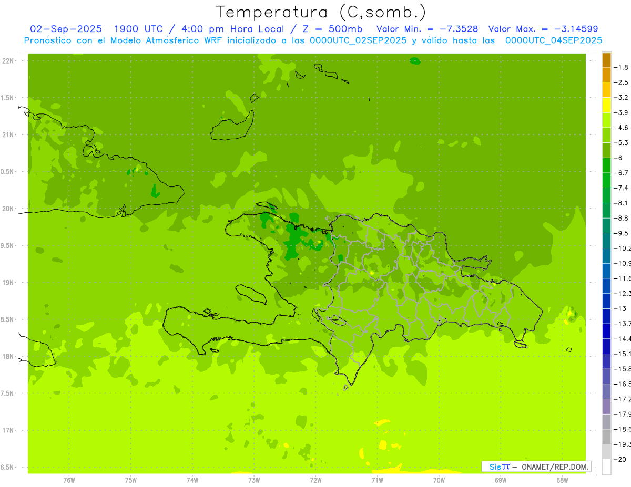Click the '19N' latitude label
The width and height of the screenshot is (631, 487).
pos(8,283)
